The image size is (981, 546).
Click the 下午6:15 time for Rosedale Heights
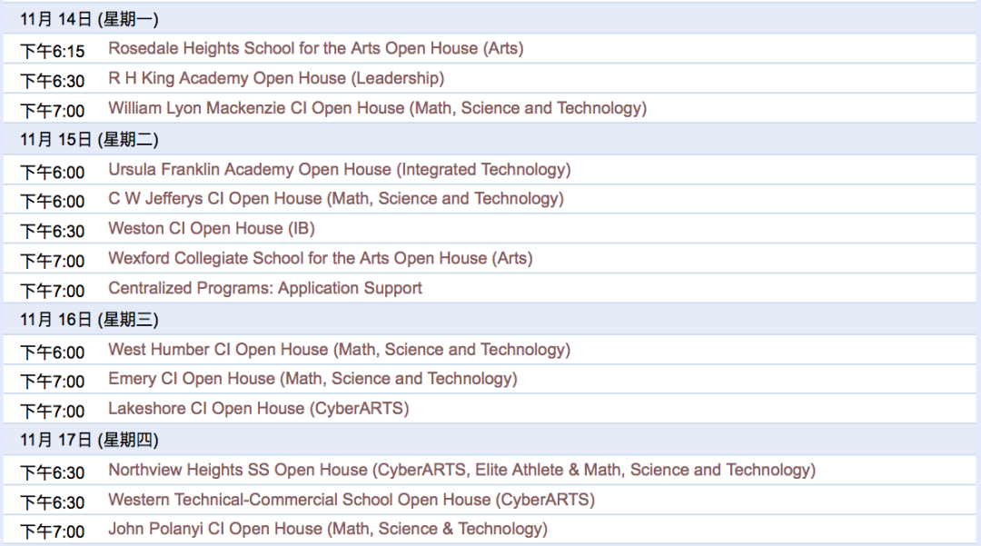[53, 51]
